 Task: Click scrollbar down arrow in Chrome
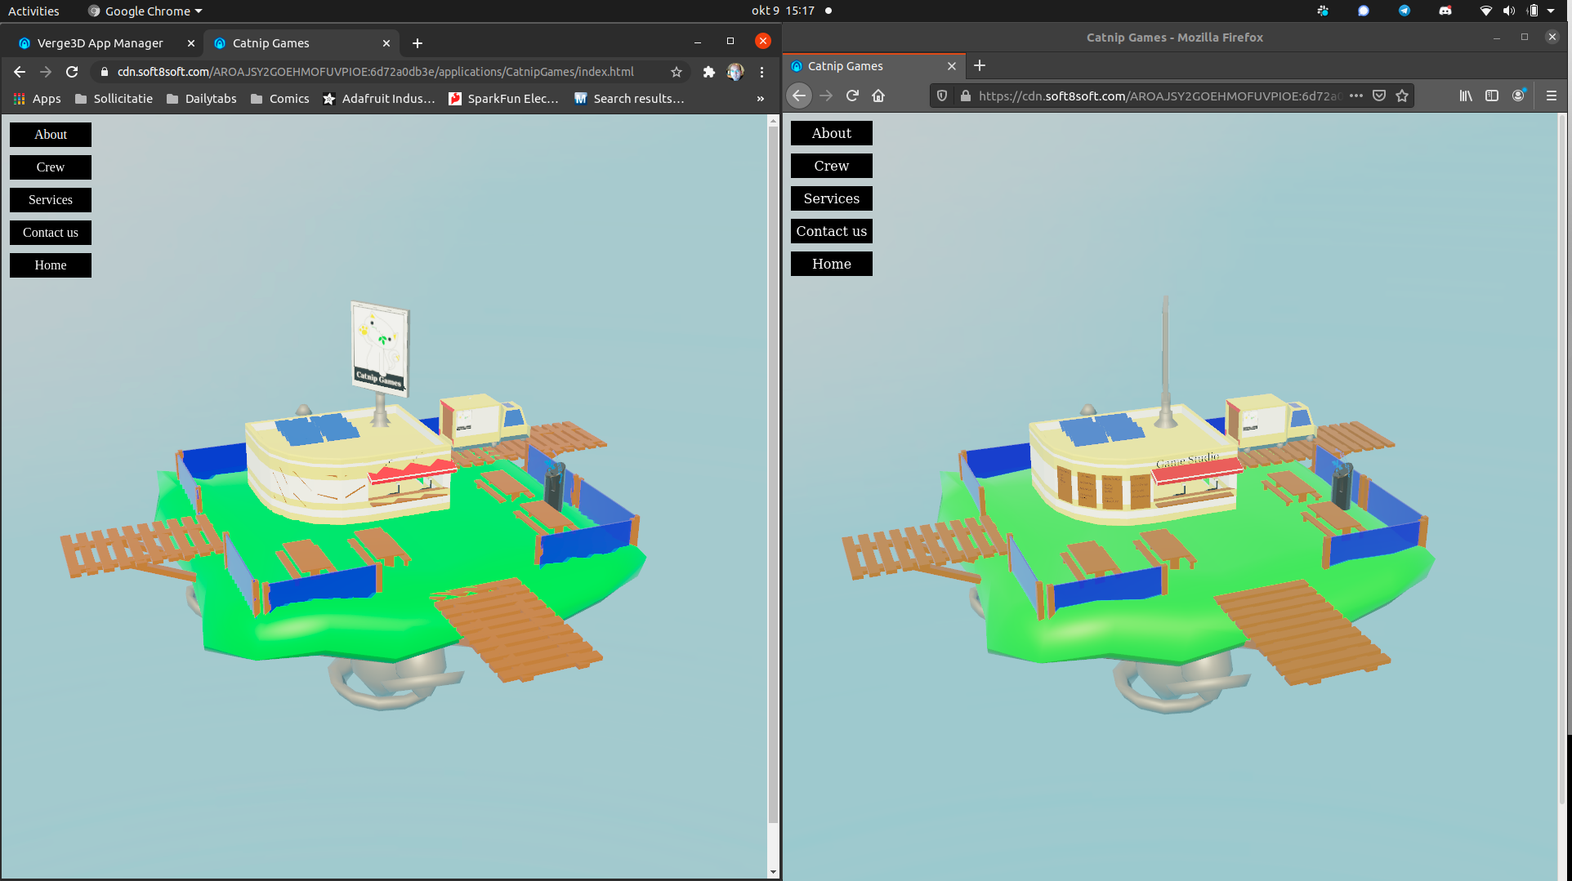point(773,872)
